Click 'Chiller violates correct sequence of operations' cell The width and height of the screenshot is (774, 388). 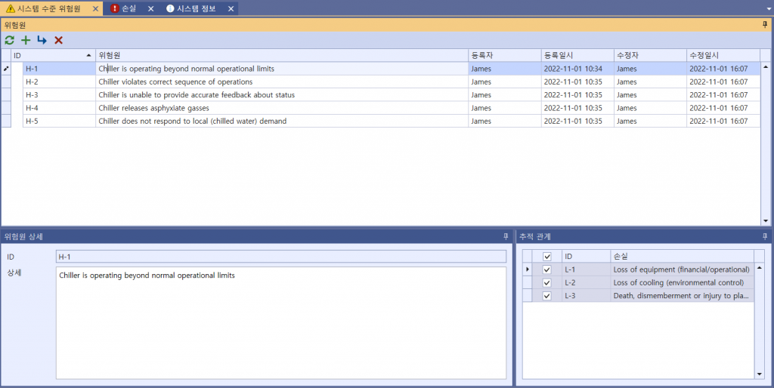[282, 82]
